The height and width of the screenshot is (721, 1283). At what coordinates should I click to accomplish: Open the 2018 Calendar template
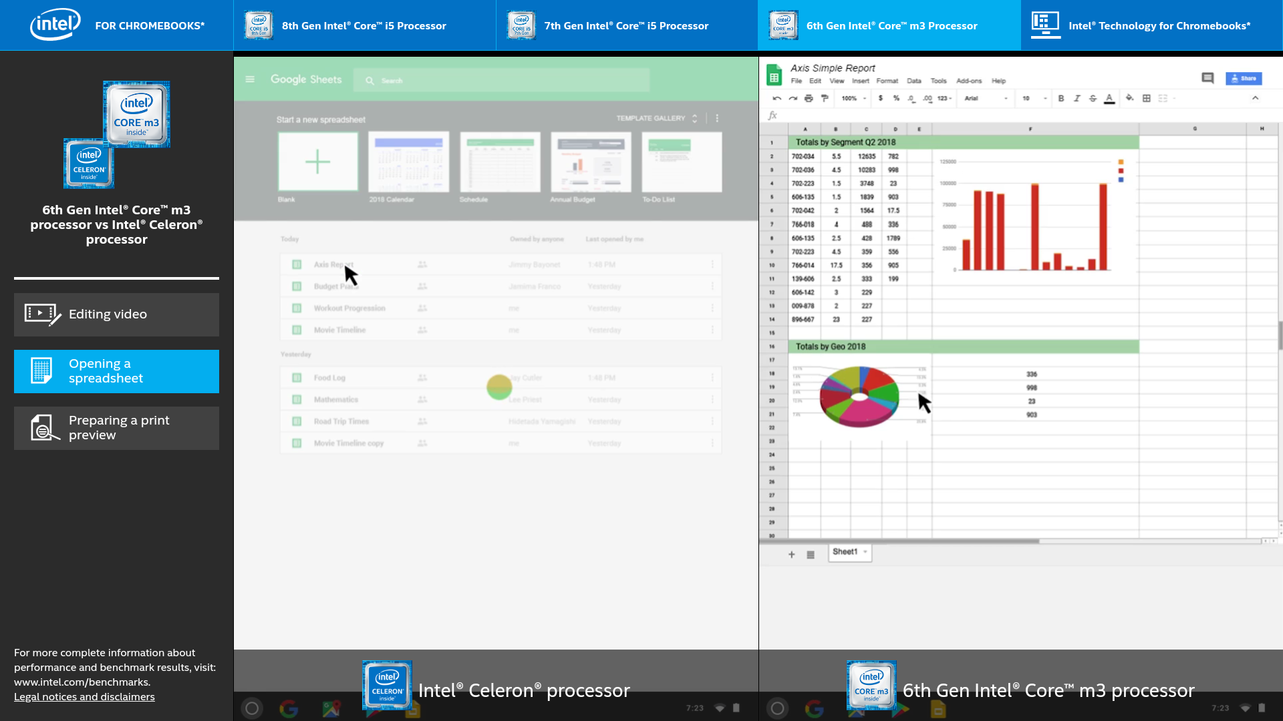408,162
